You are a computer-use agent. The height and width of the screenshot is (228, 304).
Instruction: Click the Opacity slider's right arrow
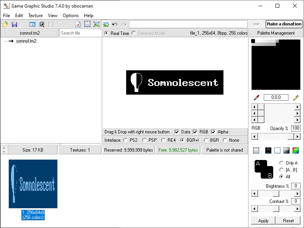coord(298,136)
